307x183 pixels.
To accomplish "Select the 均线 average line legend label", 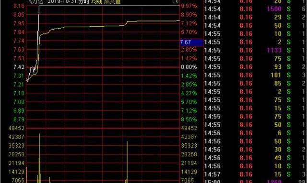I will pos(96,2).
